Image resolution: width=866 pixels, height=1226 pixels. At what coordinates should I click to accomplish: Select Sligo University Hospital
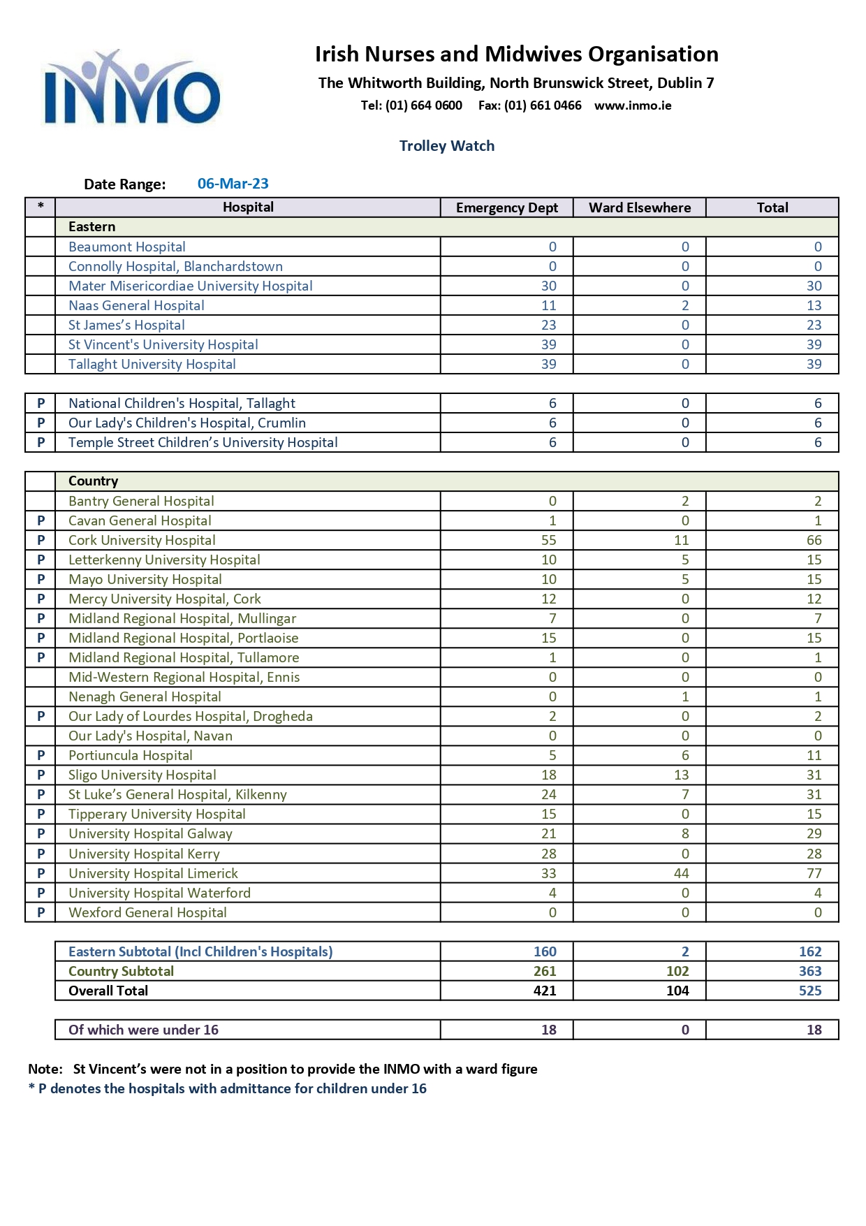point(142,775)
